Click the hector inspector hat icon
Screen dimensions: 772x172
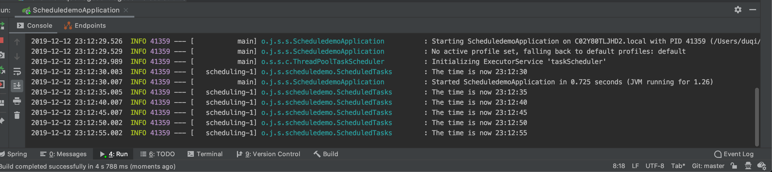click(748, 166)
